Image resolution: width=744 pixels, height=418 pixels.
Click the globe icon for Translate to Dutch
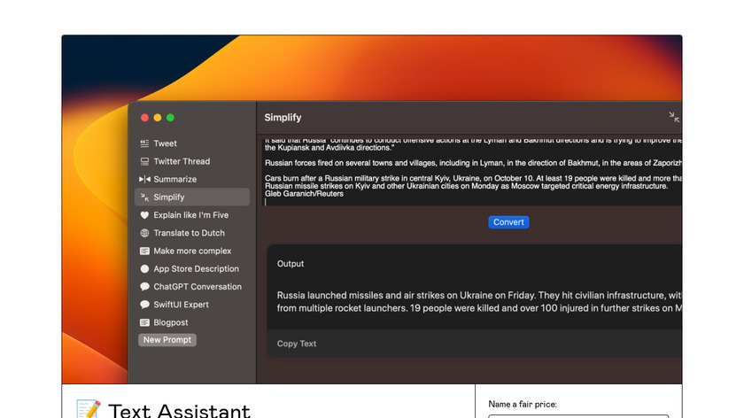coord(144,233)
